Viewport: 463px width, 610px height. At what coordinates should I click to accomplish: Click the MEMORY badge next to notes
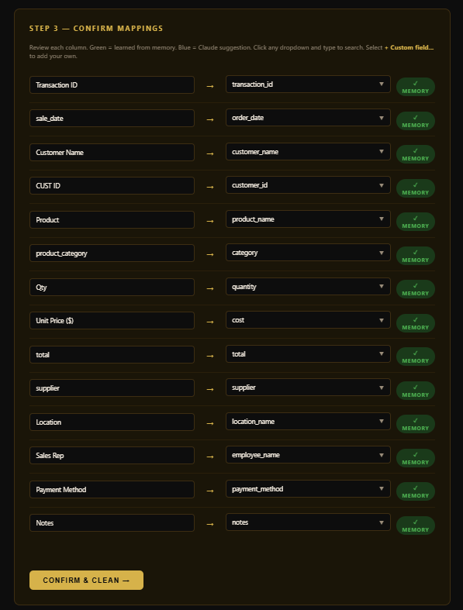416,526
